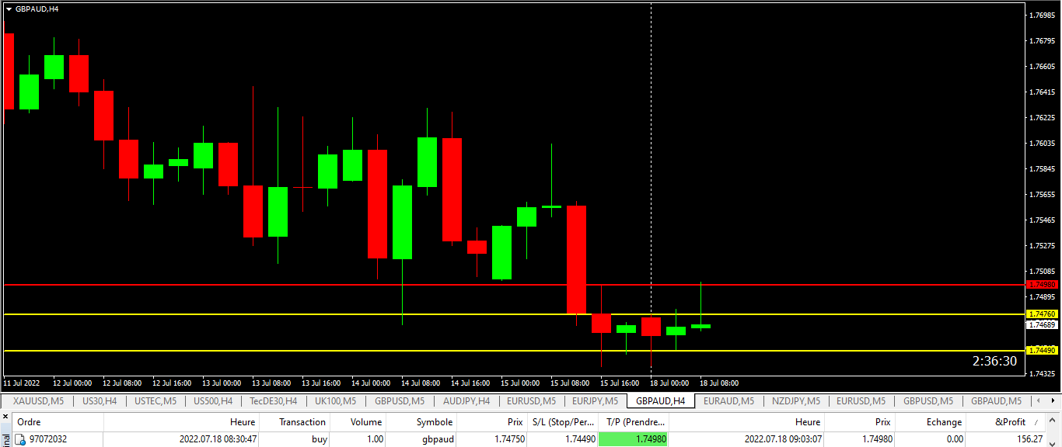Select order number 97072032
Image resolution: width=1062 pixels, height=447 pixels.
(x=48, y=439)
